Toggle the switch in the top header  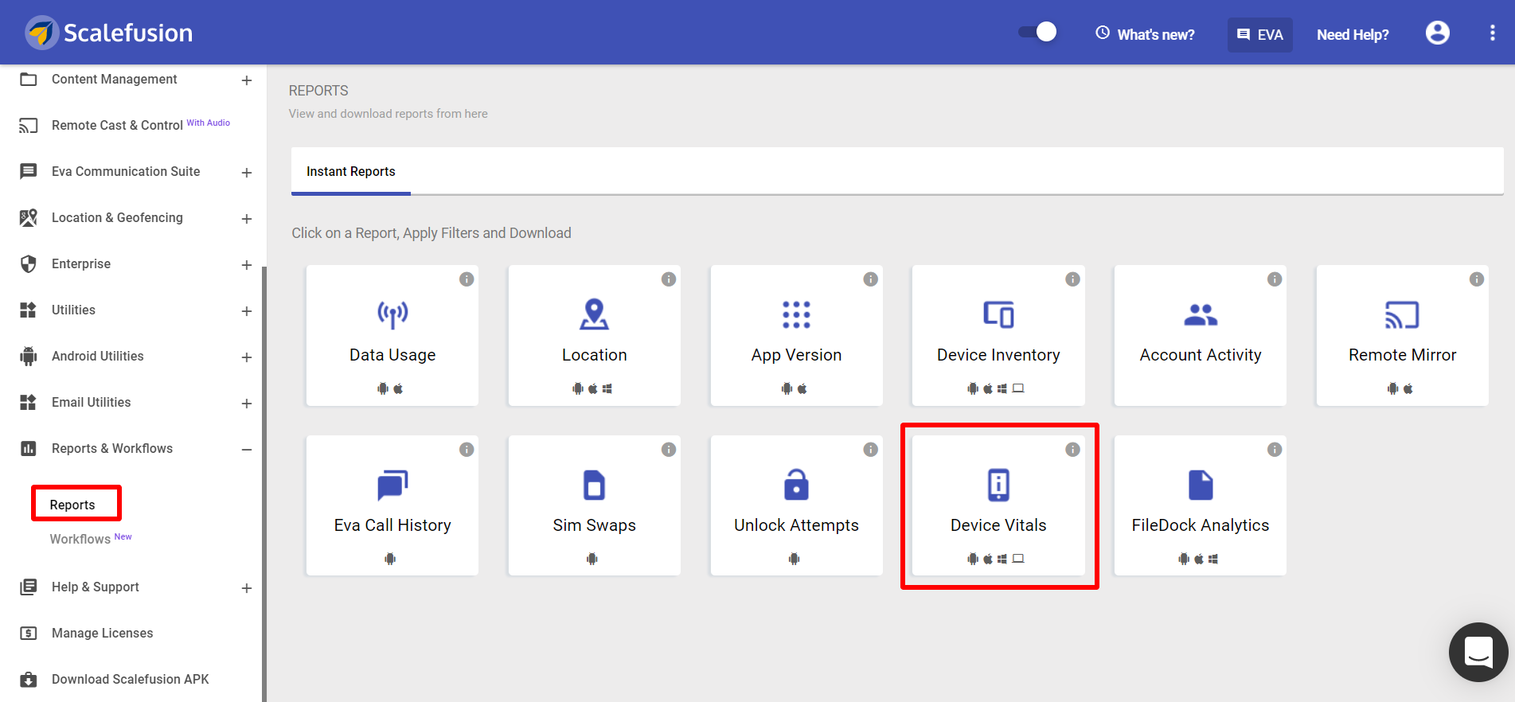tap(1037, 32)
